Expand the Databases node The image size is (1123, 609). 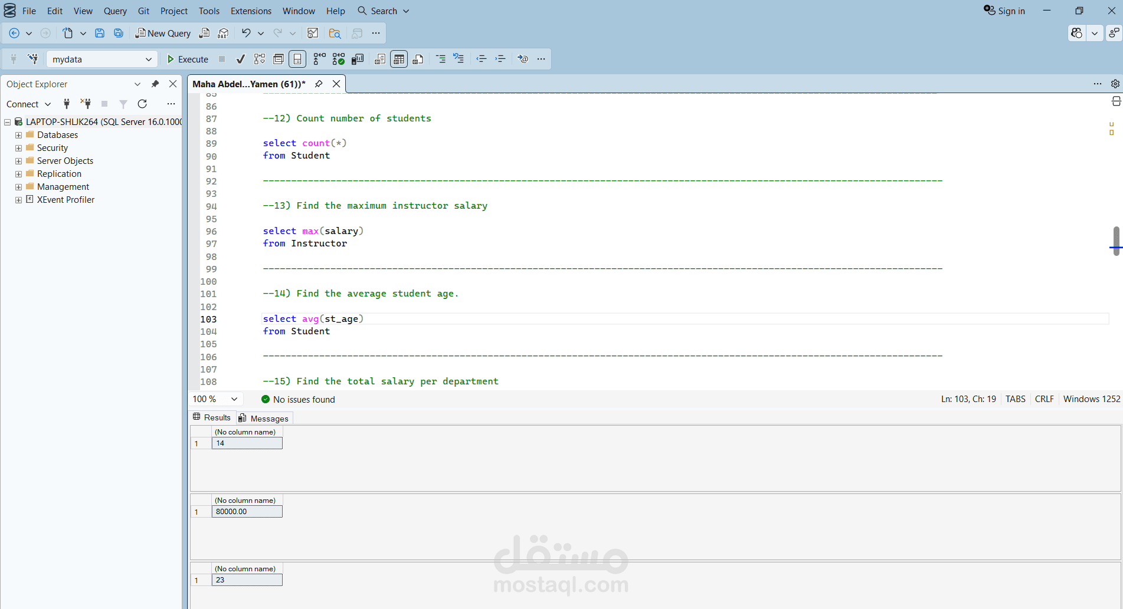pos(17,134)
